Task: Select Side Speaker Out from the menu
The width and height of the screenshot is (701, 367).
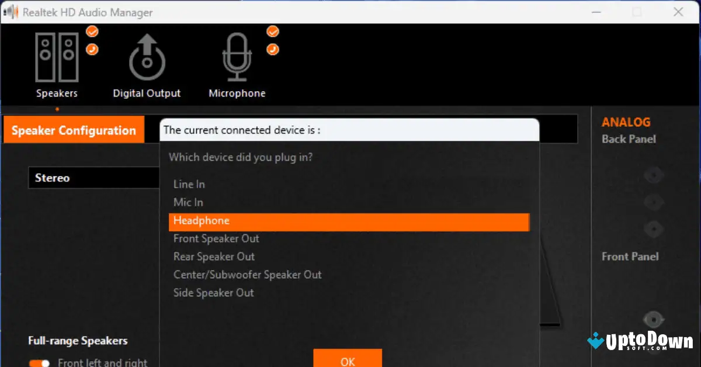Action: [213, 293]
